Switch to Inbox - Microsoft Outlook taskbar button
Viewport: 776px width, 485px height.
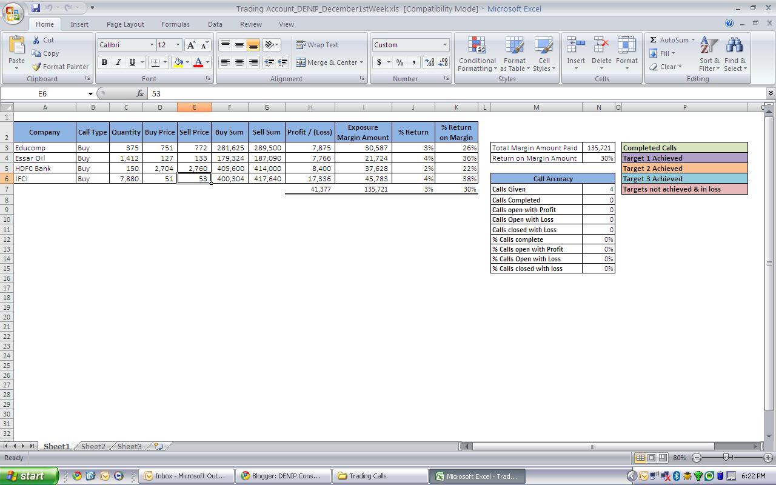click(x=186, y=476)
